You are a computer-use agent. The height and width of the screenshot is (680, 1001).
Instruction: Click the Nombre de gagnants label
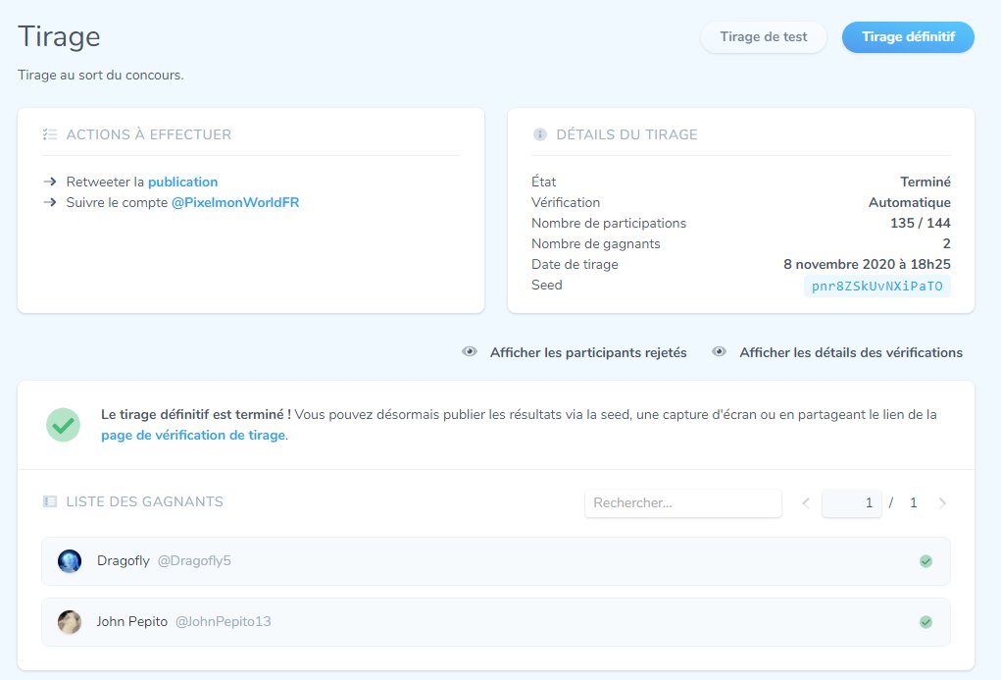[596, 243]
